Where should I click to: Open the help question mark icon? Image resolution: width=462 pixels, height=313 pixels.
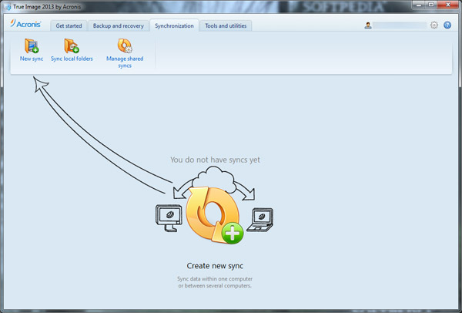[x=447, y=25]
